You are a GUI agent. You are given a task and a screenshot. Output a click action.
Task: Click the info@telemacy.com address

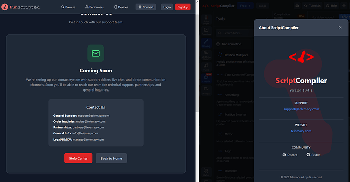click(85, 133)
